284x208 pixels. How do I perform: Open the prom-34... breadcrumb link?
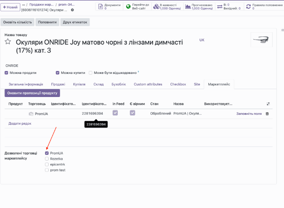tap(66, 5)
